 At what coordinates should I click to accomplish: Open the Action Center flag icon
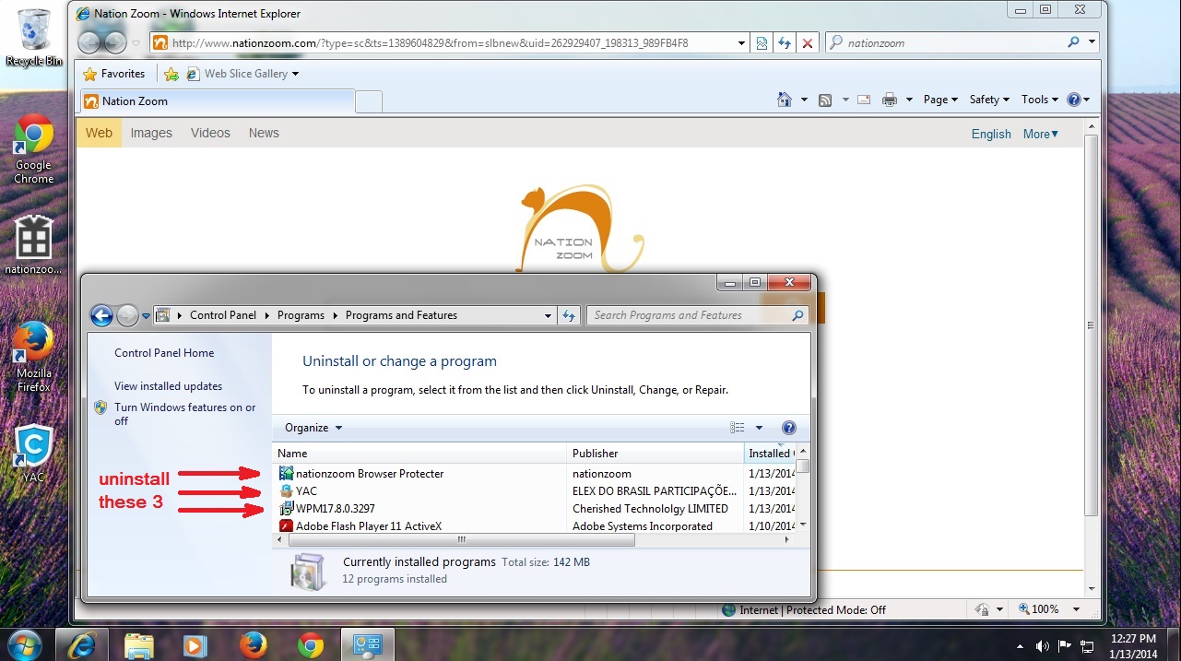(x=1065, y=646)
